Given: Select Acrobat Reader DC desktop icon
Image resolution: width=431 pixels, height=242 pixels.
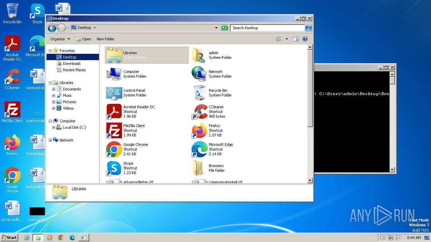Looking at the screenshot, I should coord(12,48).
